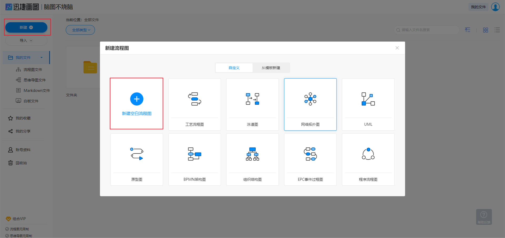Switch to the 从模板新建 tab
This screenshot has height=238, width=505.
(x=271, y=68)
